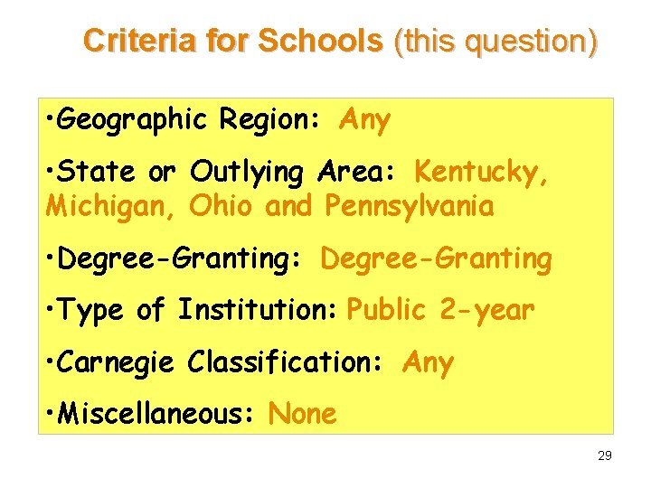Select the word "Kentucky" in the list
Image resolution: width=651 pixels, height=488 pixels.
[480, 171]
